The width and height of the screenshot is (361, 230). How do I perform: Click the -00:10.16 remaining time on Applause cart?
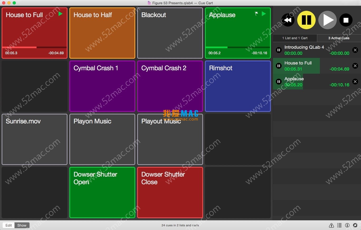coord(259,53)
